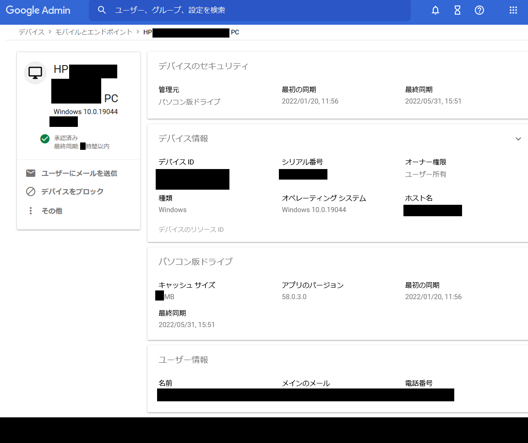Click the デバイスのセキュリティ heading
The image size is (528, 443).
point(203,66)
